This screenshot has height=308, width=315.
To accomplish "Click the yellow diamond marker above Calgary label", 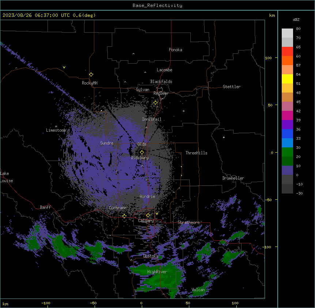I will click(x=148, y=215).
